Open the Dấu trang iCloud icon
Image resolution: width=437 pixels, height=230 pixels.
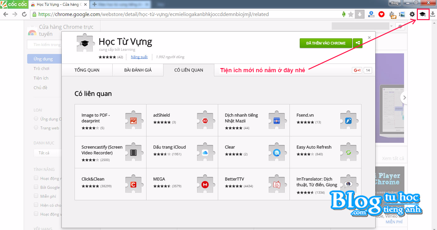click(x=205, y=152)
